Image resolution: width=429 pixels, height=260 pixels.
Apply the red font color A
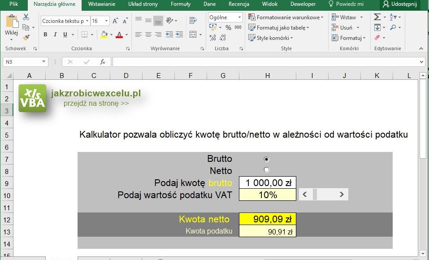tap(119, 35)
